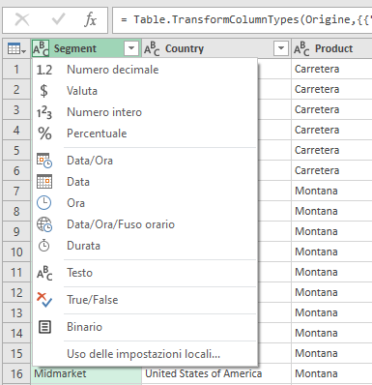Click the dollar currency icon
372x385 pixels.
tap(43, 91)
